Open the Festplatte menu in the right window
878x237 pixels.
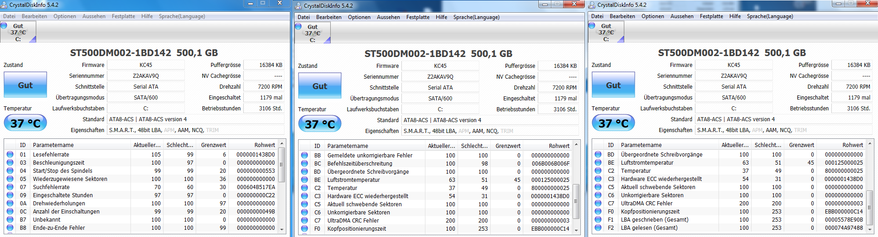[x=711, y=16]
